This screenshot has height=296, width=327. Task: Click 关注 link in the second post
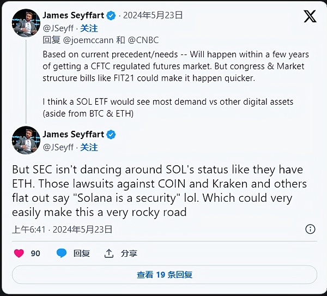89,147
